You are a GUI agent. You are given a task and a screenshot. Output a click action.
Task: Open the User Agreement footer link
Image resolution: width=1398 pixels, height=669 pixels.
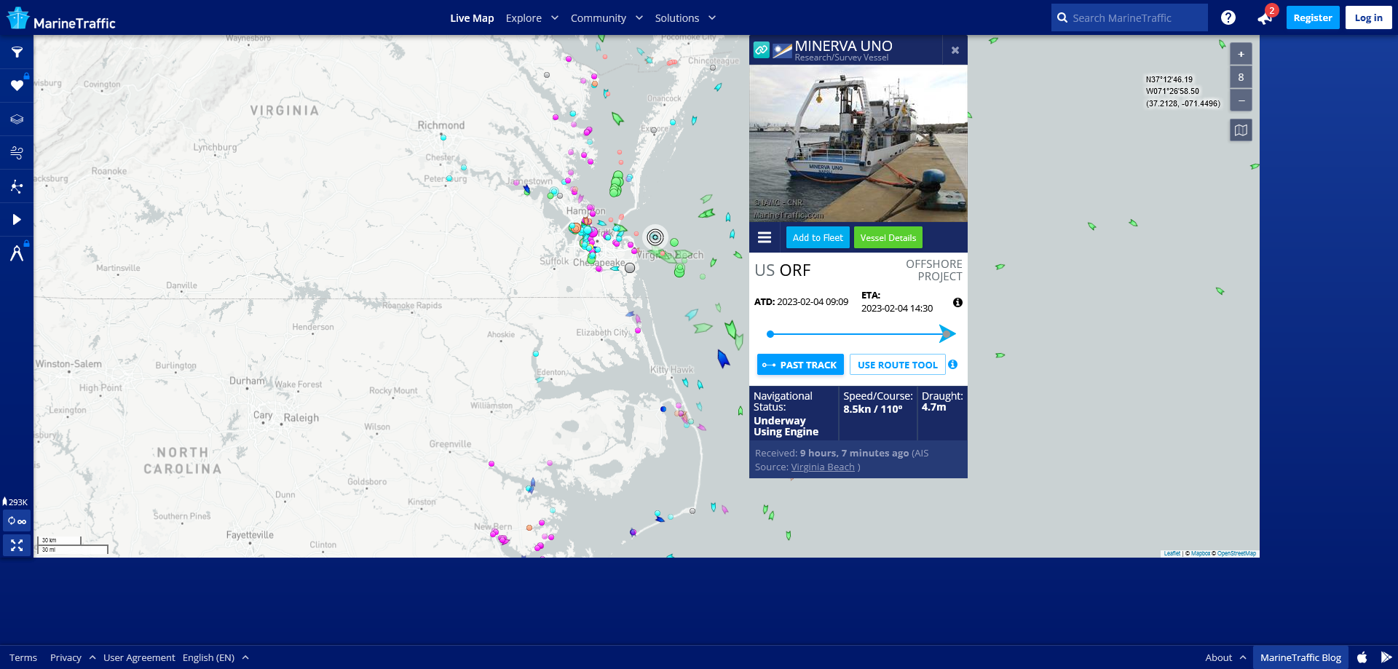(x=139, y=657)
